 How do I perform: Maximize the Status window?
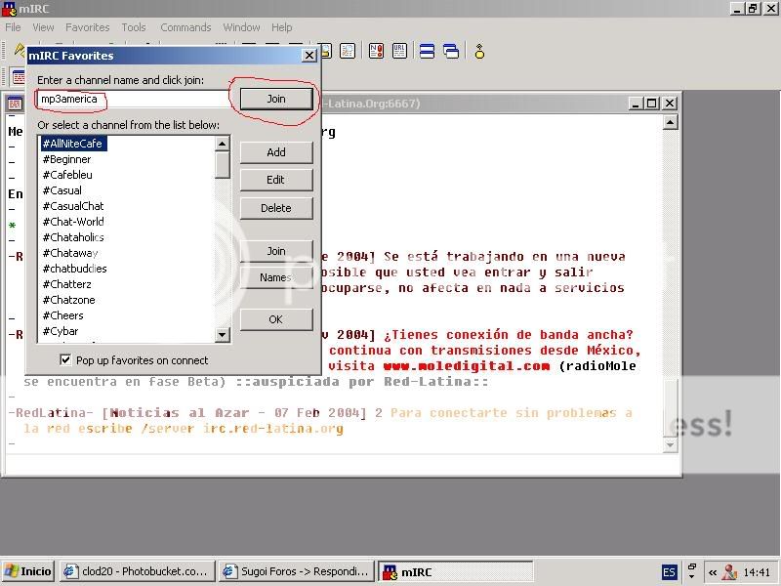click(652, 104)
